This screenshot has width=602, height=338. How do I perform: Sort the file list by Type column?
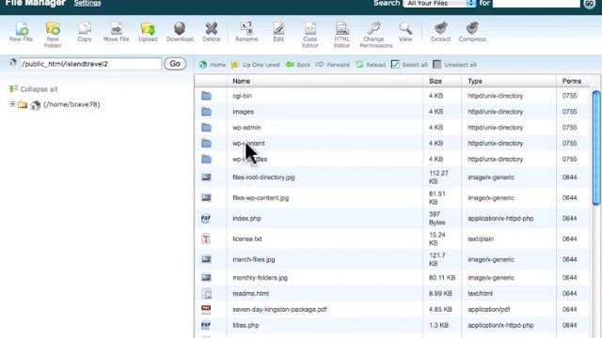[x=475, y=82]
